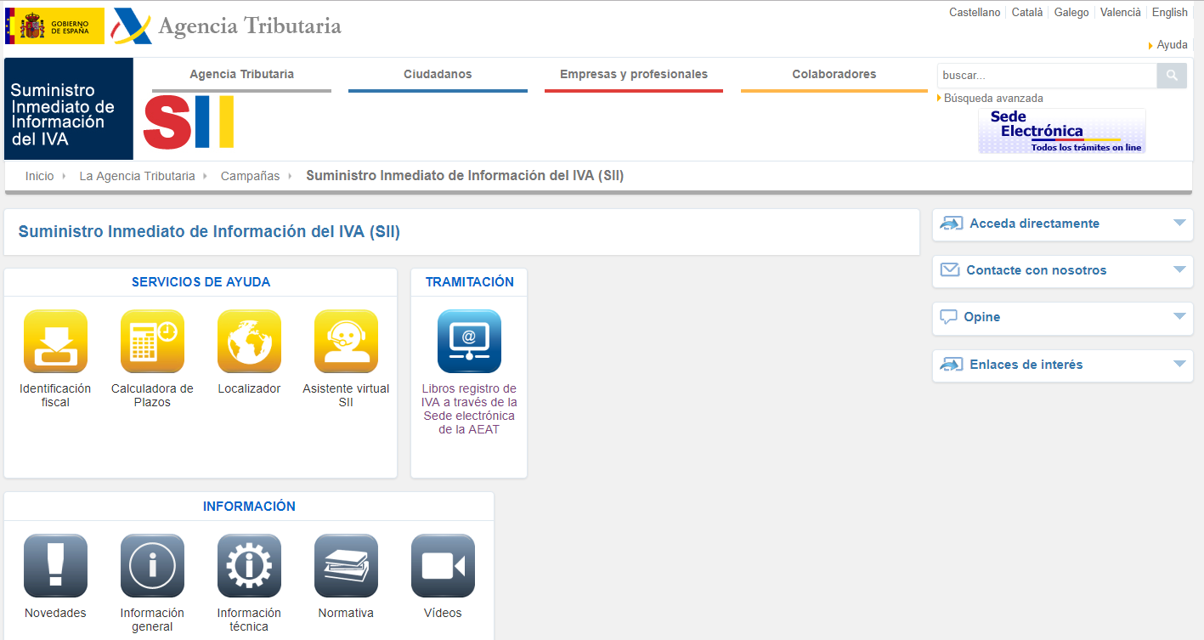Open the Libros registro de IVA icon

tap(469, 341)
